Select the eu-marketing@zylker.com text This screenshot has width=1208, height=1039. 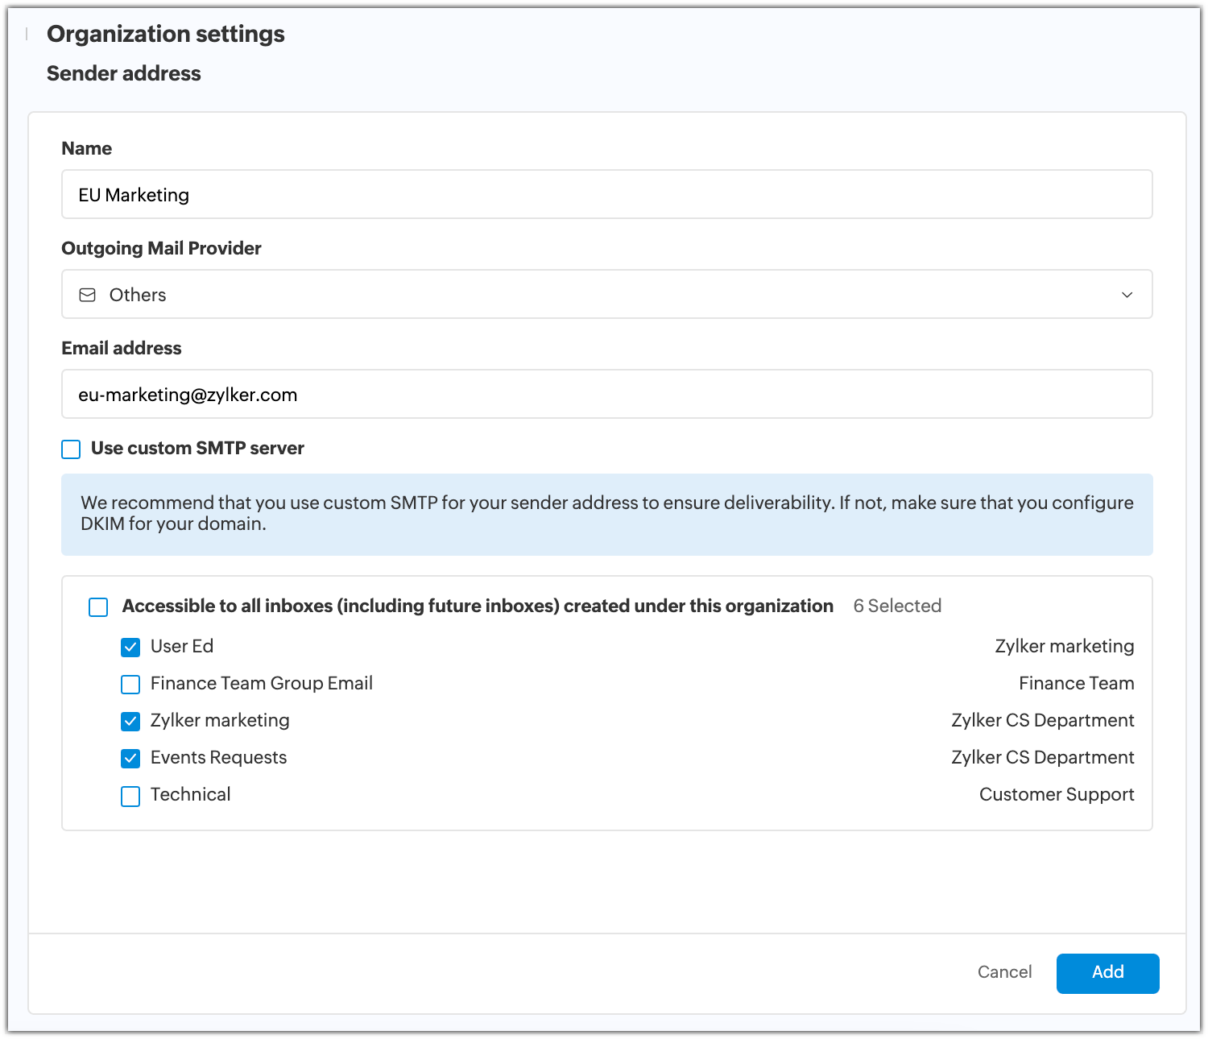click(187, 394)
